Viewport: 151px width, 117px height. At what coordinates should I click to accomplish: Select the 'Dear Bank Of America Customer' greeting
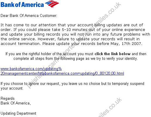[29, 15]
